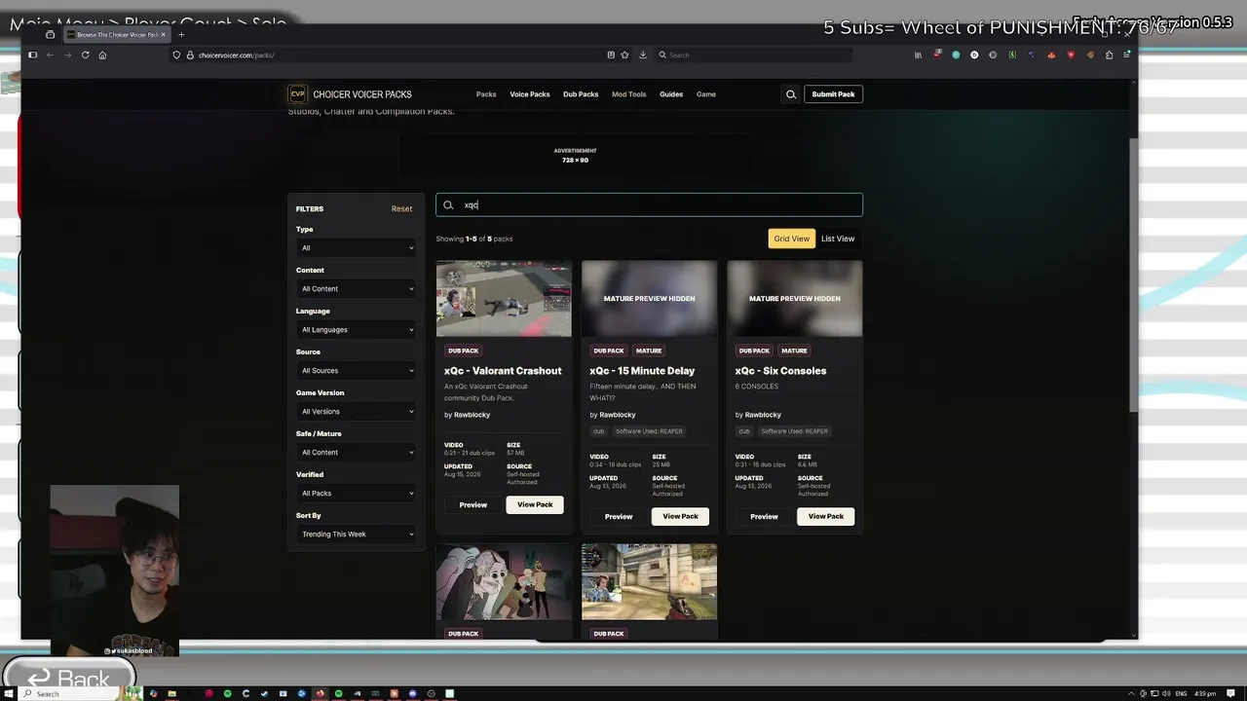Expand the Verified filter dropdown
Image resolution: width=1247 pixels, height=701 pixels.
(357, 494)
